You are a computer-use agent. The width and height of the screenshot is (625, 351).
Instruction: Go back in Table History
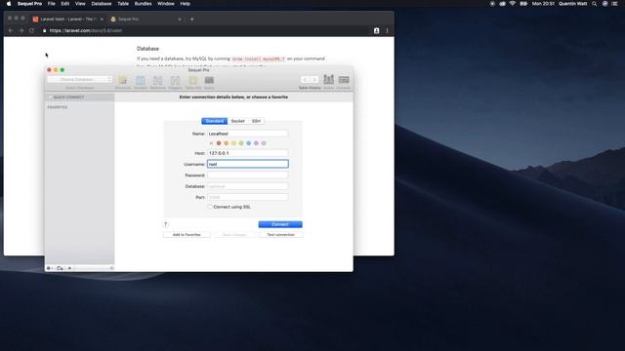(305, 80)
